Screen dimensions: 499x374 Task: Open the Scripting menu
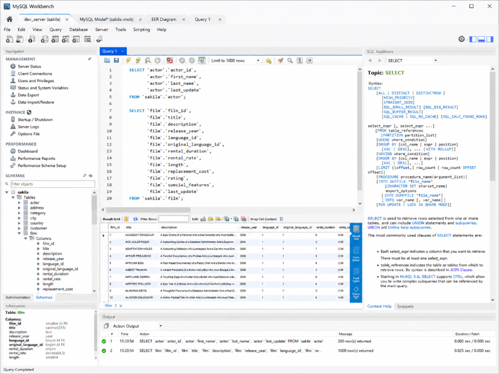(142, 30)
